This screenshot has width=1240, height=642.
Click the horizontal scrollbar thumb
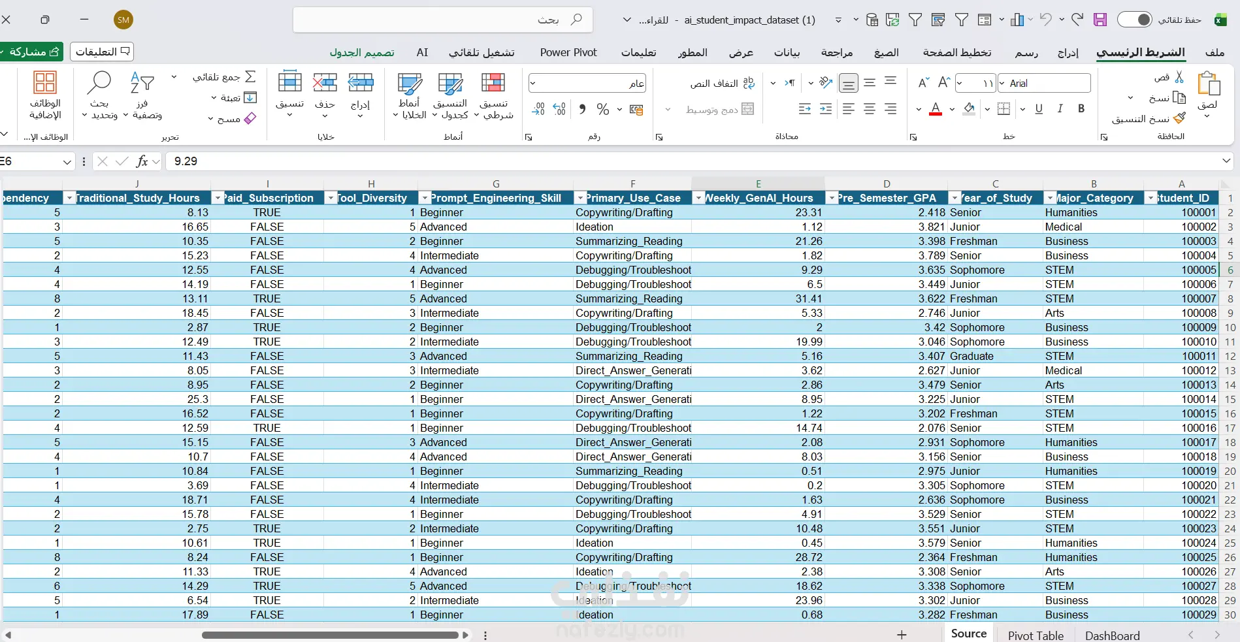pyautogui.click(x=330, y=635)
